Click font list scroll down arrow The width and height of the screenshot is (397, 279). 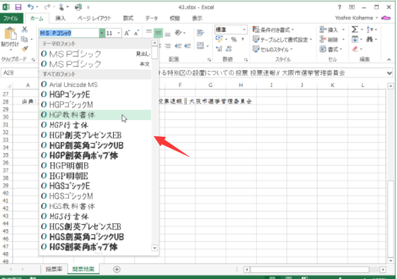(154, 248)
